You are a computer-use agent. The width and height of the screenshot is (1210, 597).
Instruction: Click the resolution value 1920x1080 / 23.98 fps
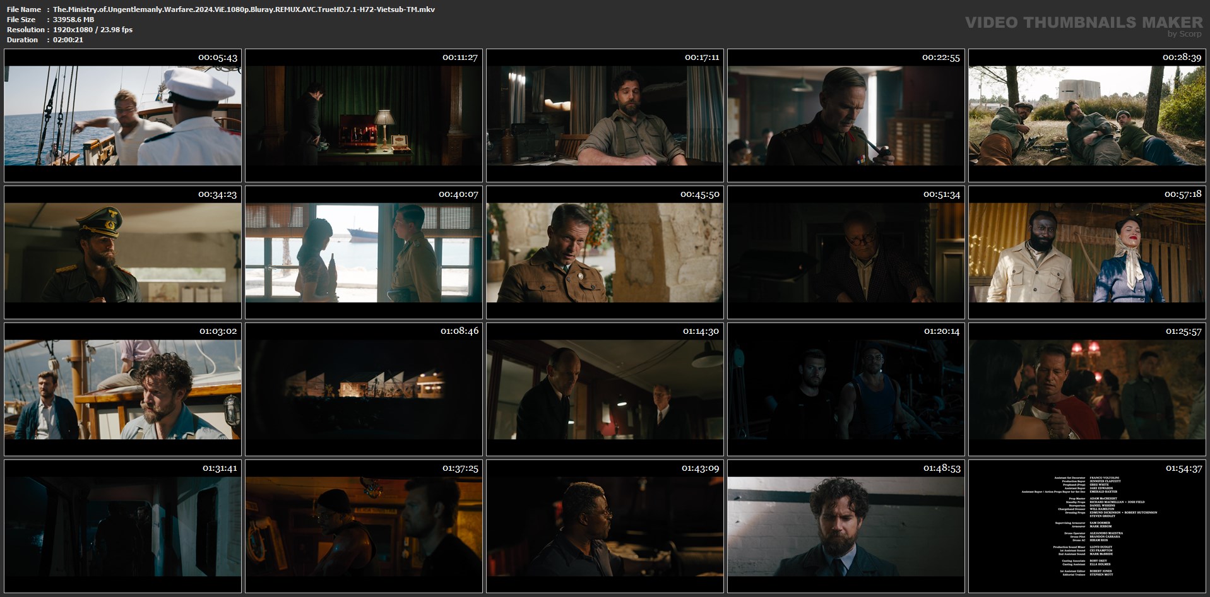click(93, 30)
